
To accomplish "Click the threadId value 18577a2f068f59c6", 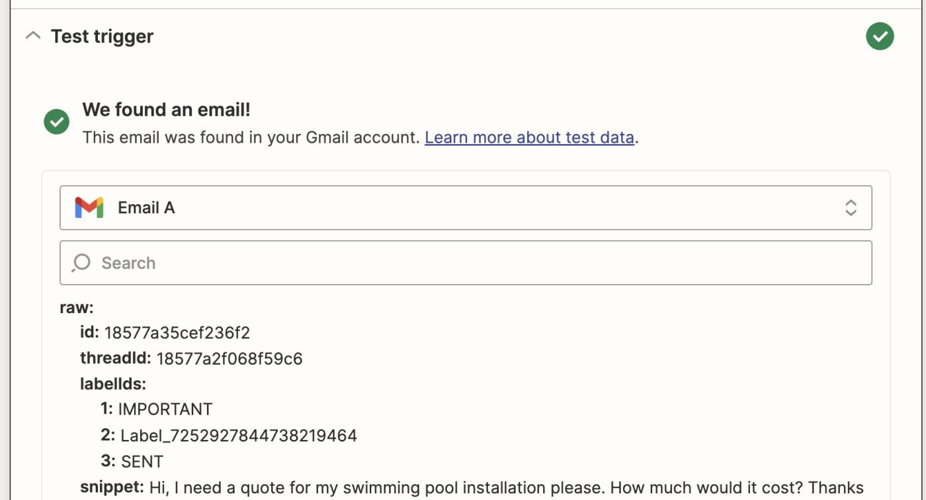I will click(230, 359).
